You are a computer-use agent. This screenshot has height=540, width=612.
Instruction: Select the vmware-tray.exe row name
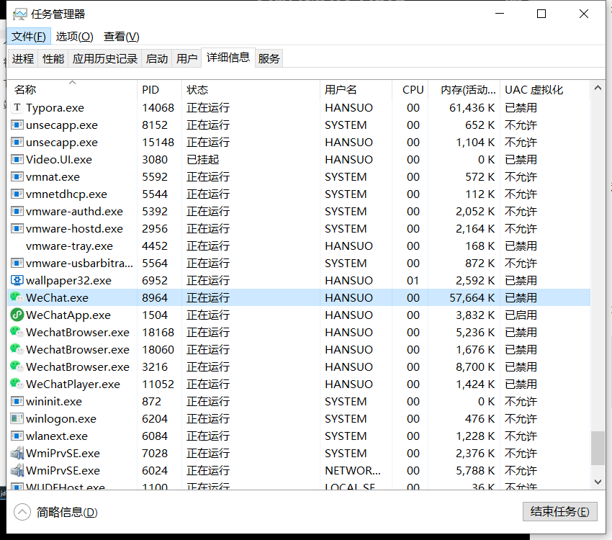pos(69,246)
